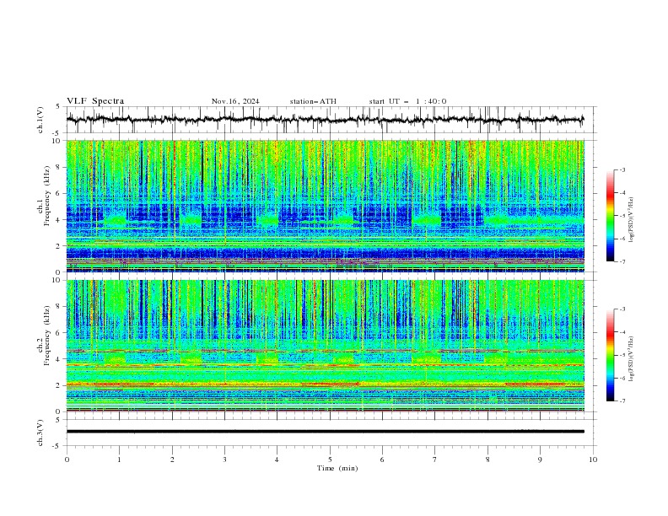Viewport: 668px width, 516px height.
Task: Click the 'Time (min)' axis label
Action: 337,468
